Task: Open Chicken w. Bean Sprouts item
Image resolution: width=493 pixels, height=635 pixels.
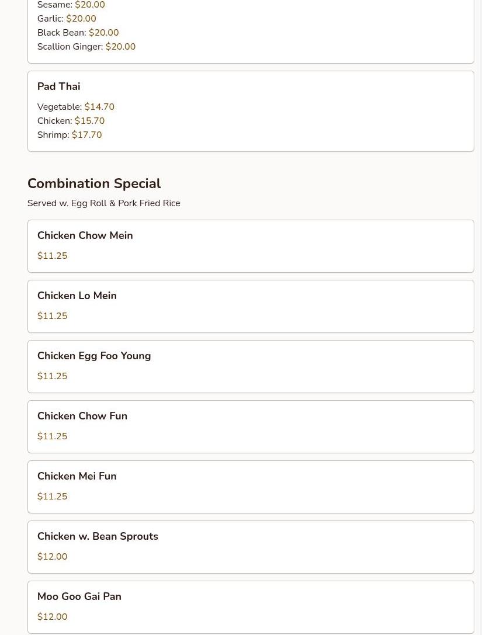Action: click(98, 537)
